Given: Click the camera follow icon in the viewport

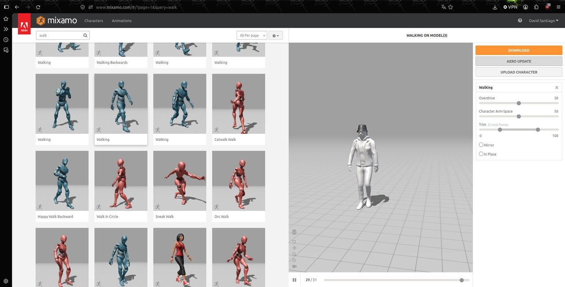Looking at the screenshot, I should [x=294, y=266].
